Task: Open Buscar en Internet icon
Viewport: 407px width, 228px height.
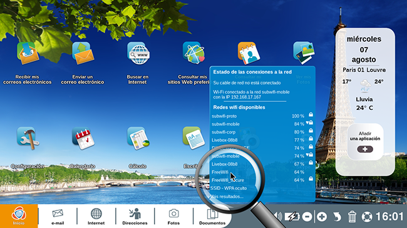Action: click(138, 53)
